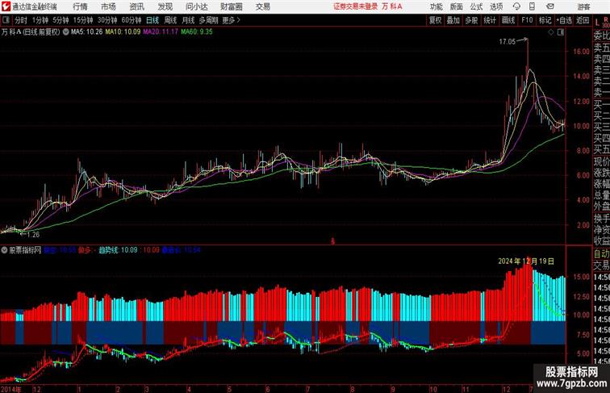Click the 现价 row in quote panel
The height and width of the screenshot is (393, 610).
[601, 161]
